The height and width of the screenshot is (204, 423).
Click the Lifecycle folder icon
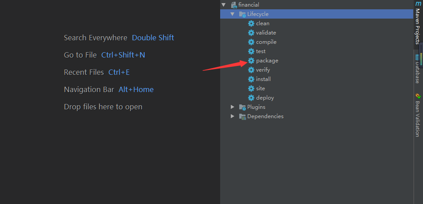coord(242,14)
